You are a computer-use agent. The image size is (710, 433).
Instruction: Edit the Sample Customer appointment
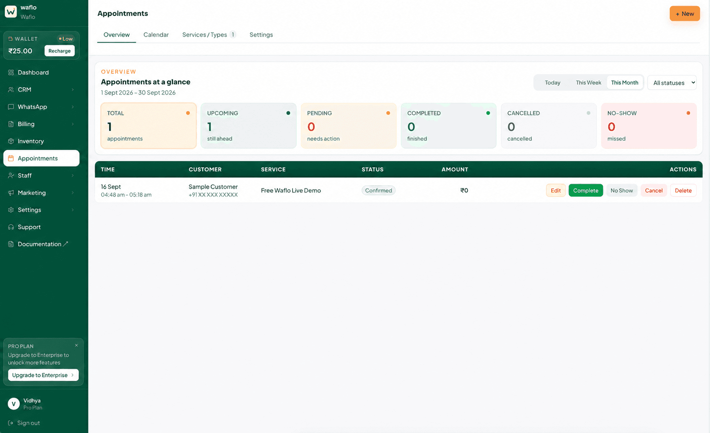tap(556, 190)
